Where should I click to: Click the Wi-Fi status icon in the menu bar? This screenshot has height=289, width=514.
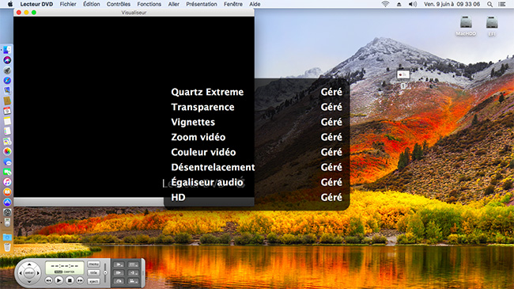(386, 4)
